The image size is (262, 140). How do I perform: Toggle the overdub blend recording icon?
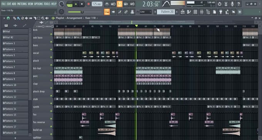click(126, 4)
